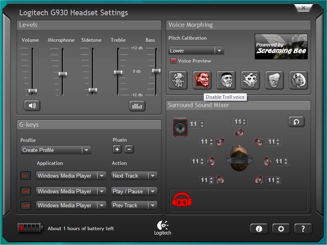
Task: Adjust rear left level stepper
Action: [211, 180]
